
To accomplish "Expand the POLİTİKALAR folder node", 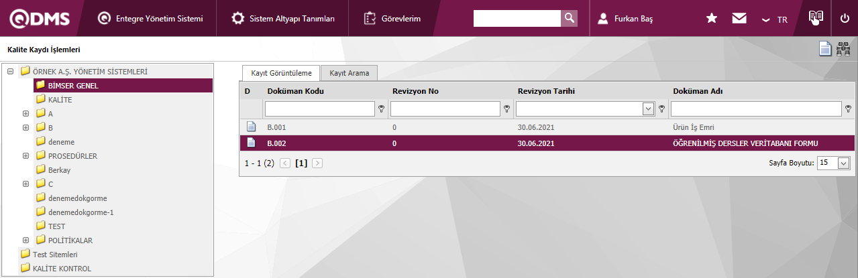I will [25, 240].
